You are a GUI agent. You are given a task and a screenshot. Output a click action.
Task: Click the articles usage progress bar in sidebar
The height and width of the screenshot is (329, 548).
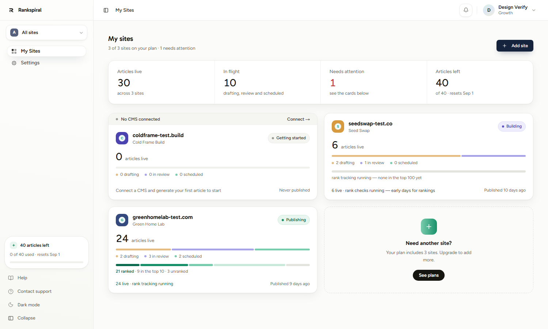coord(46,262)
